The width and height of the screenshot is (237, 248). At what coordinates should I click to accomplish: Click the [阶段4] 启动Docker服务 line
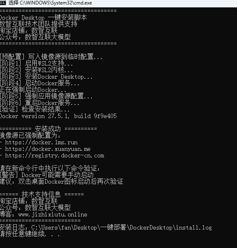(x=39, y=83)
